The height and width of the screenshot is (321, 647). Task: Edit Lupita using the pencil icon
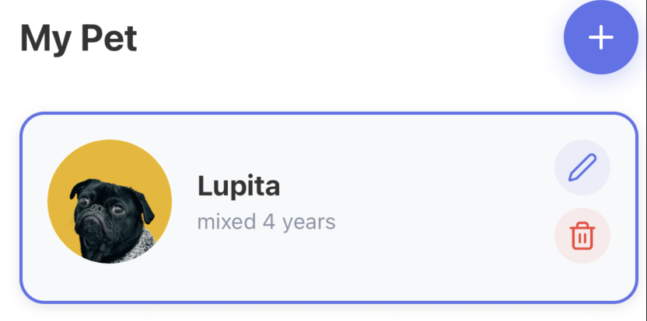point(582,167)
